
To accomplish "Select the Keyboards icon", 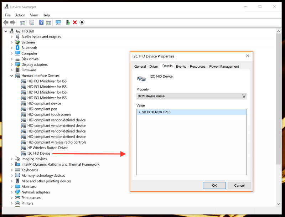I will (x=17, y=170).
